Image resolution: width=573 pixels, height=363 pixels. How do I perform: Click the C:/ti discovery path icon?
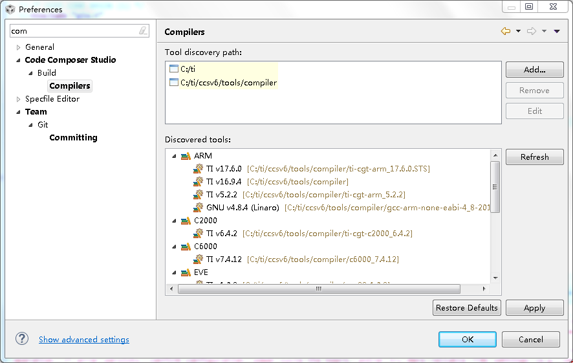tap(173, 69)
